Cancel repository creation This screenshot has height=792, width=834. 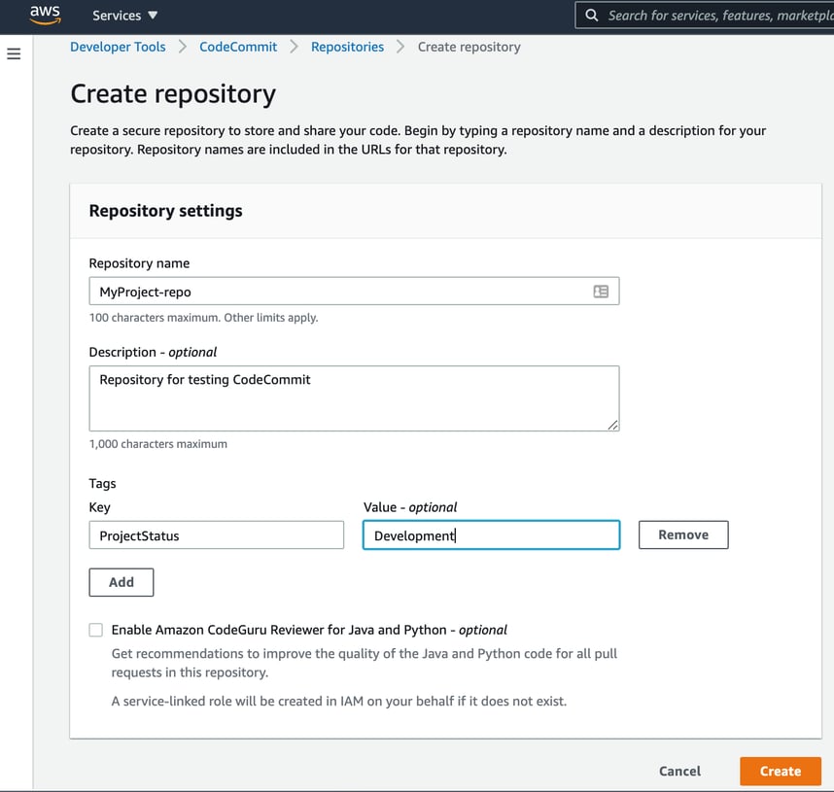[679, 772]
